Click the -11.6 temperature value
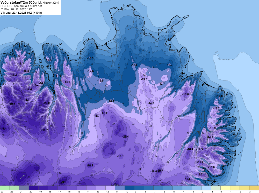Image resolution: width=259 pixels, height=193 pixels. coord(58,76)
